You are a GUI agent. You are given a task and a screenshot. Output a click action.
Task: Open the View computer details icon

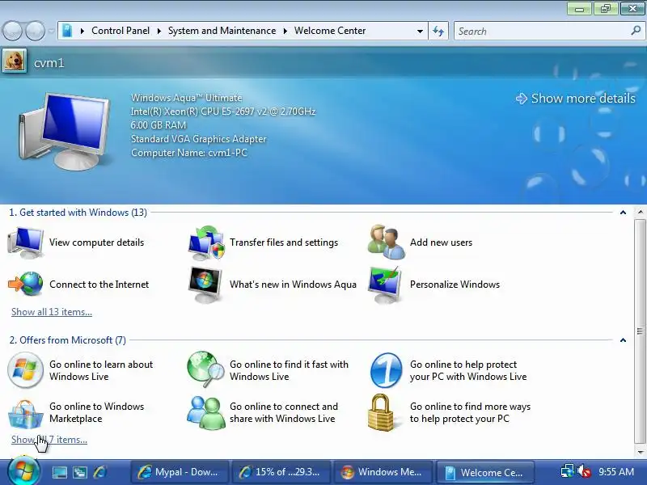pyautogui.click(x=26, y=242)
